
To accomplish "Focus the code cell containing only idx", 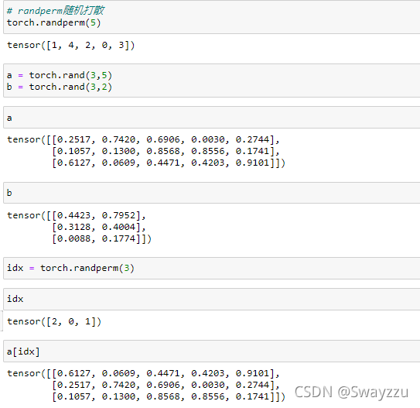I will tap(212, 299).
